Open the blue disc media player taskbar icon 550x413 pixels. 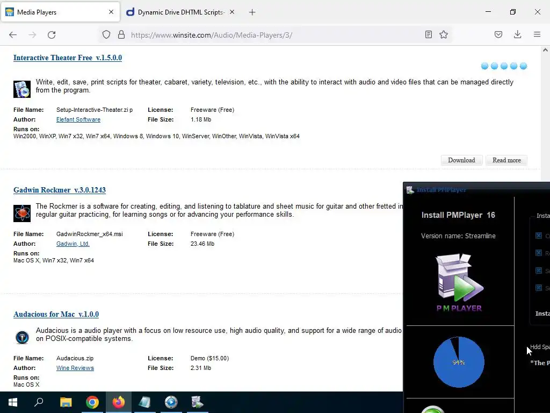(x=171, y=402)
